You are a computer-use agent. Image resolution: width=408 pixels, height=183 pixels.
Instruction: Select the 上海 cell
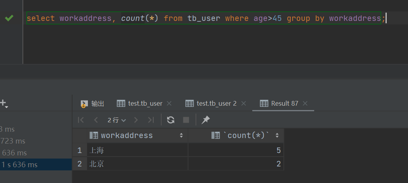137,150
